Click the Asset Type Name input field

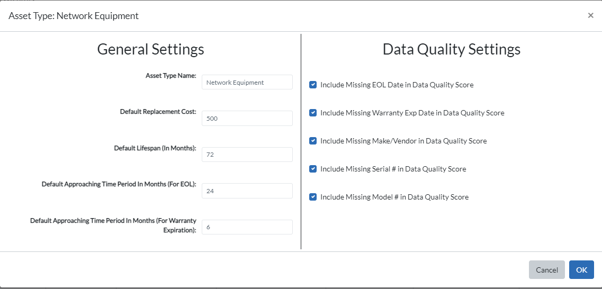247,82
